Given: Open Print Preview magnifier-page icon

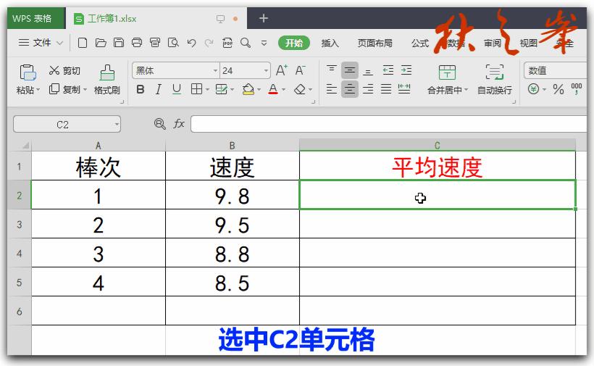Looking at the screenshot, I should click(173, 43).
